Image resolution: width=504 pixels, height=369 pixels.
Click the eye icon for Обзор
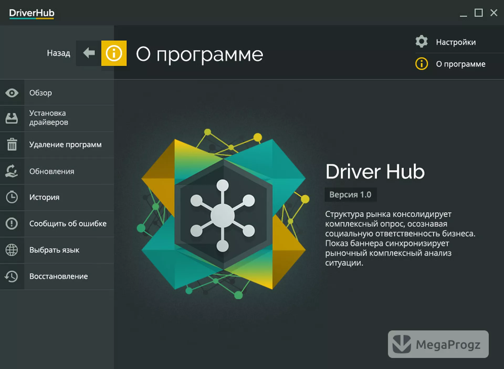(12, 93)
